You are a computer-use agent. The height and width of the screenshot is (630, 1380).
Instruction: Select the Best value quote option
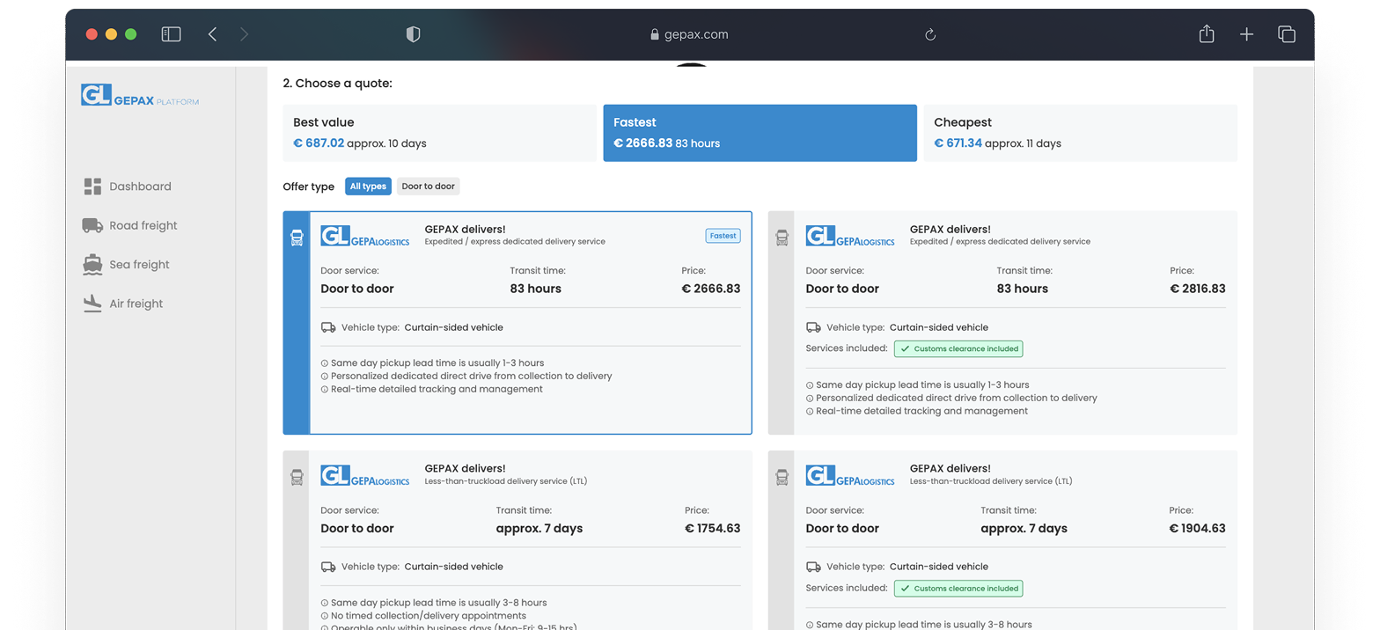click(439, 133)
